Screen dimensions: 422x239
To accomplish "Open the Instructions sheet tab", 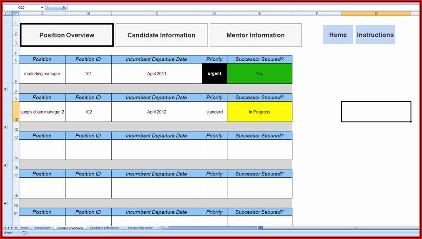I will click(x=43, y=228).
